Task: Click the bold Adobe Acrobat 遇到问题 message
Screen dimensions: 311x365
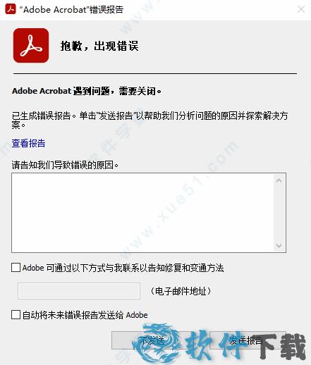Action: point(87,91)
